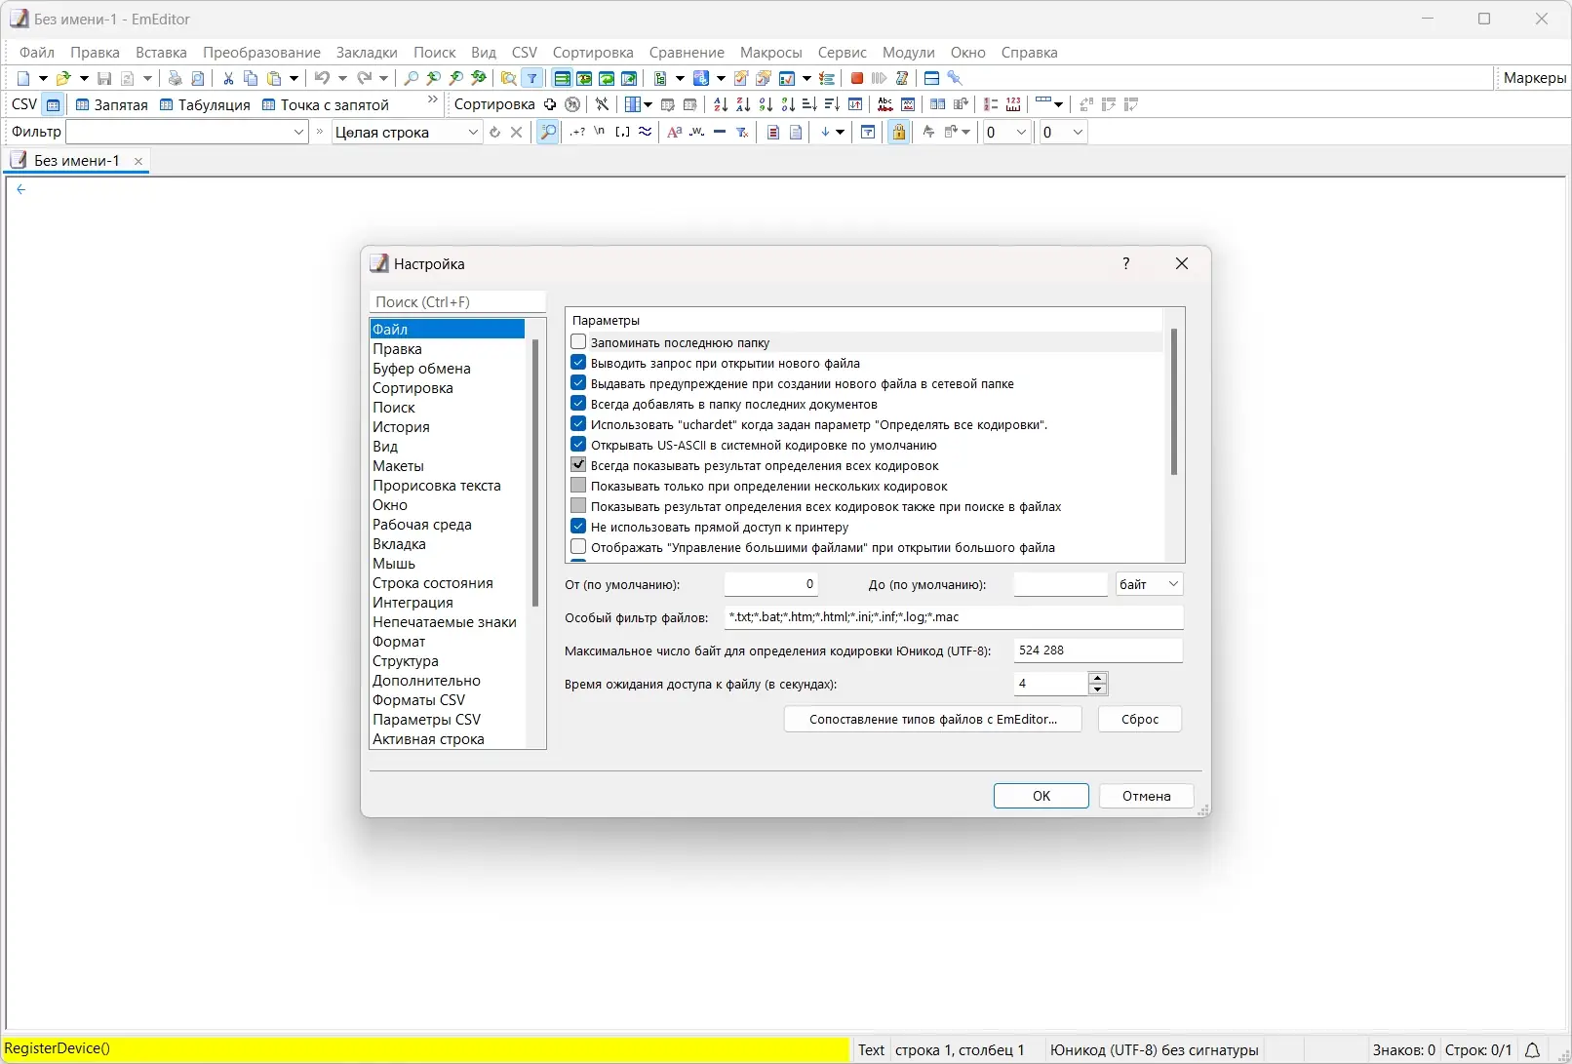
Task: Open the Сравнение menu
Action: pyautogui.click(x=687, y=53)
